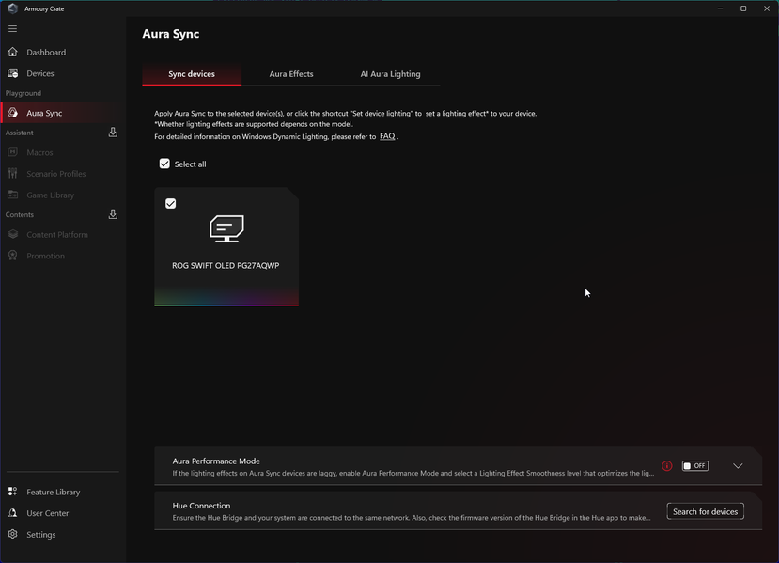
Task: Download the Assistant section add-on
Action: (x=113, y=133)
